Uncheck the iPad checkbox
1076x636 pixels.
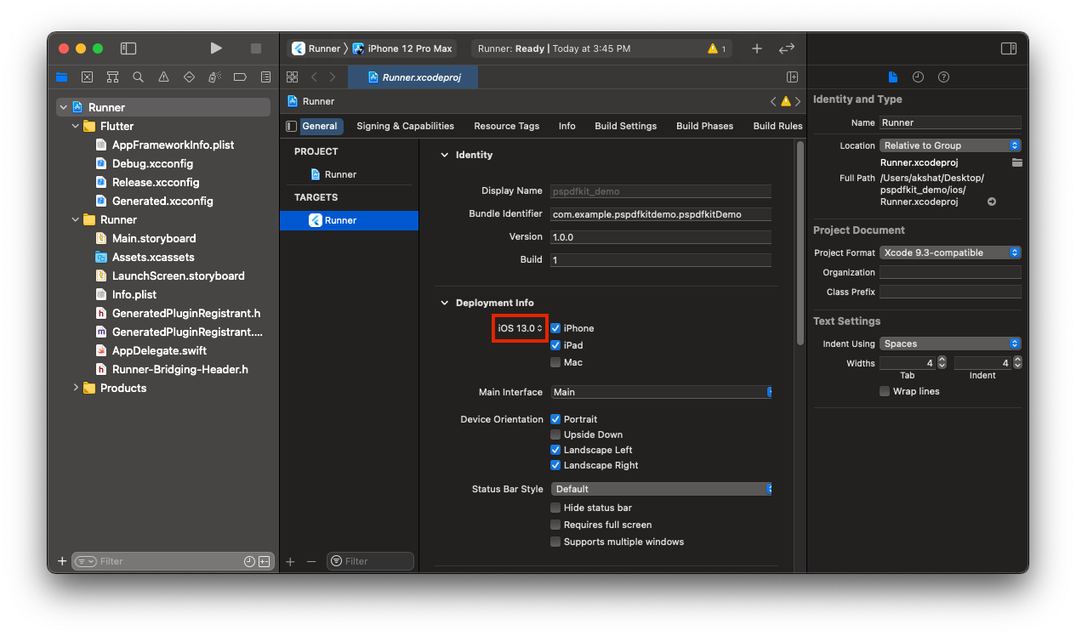555,345
